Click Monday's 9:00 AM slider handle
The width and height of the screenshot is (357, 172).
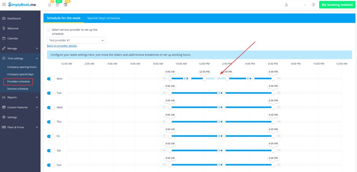tap(170, 79)
